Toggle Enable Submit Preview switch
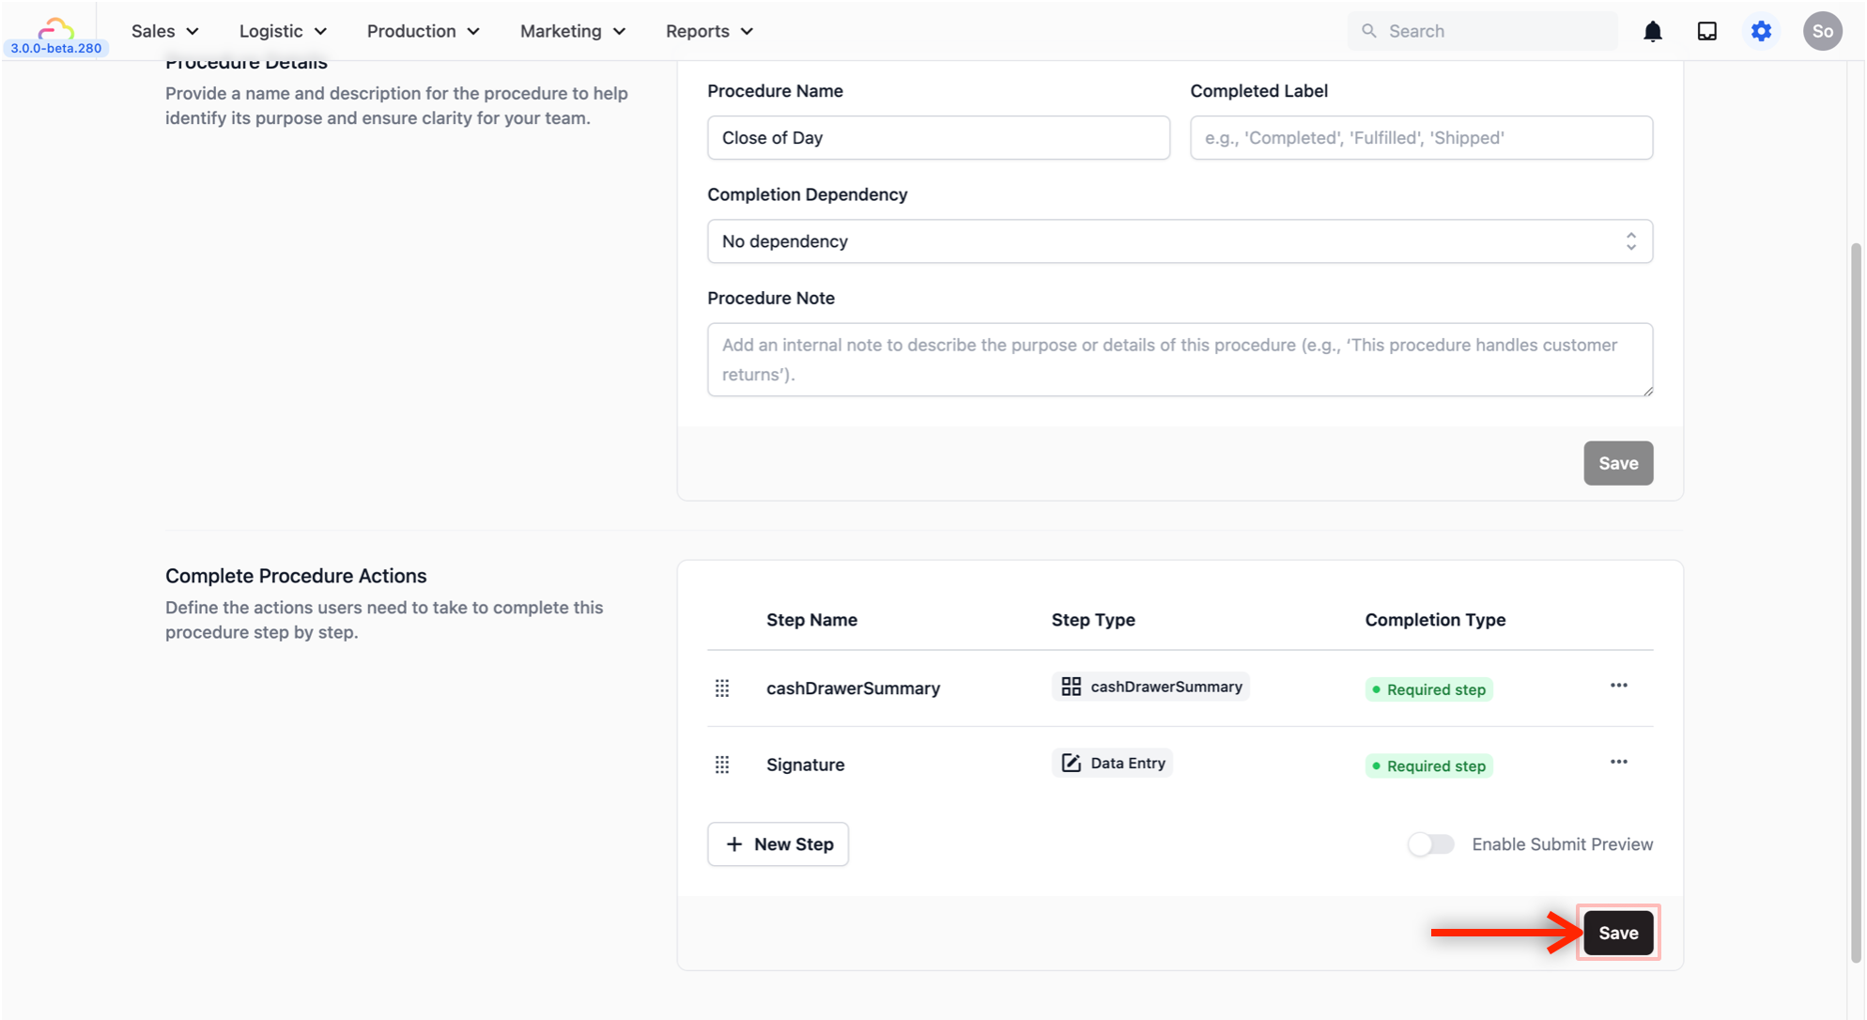 1430,844
